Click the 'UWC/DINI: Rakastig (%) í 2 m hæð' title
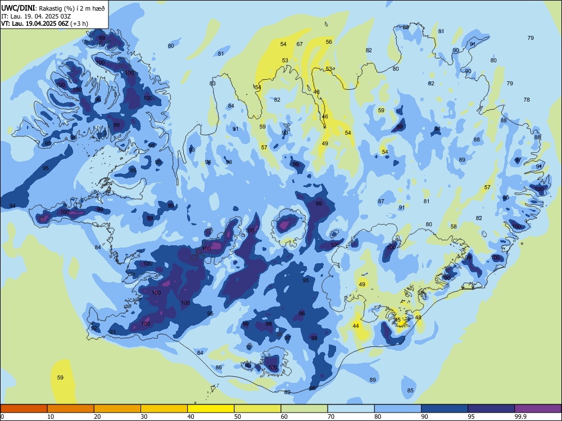Screen dimensions: 562x421 point(53,8)
